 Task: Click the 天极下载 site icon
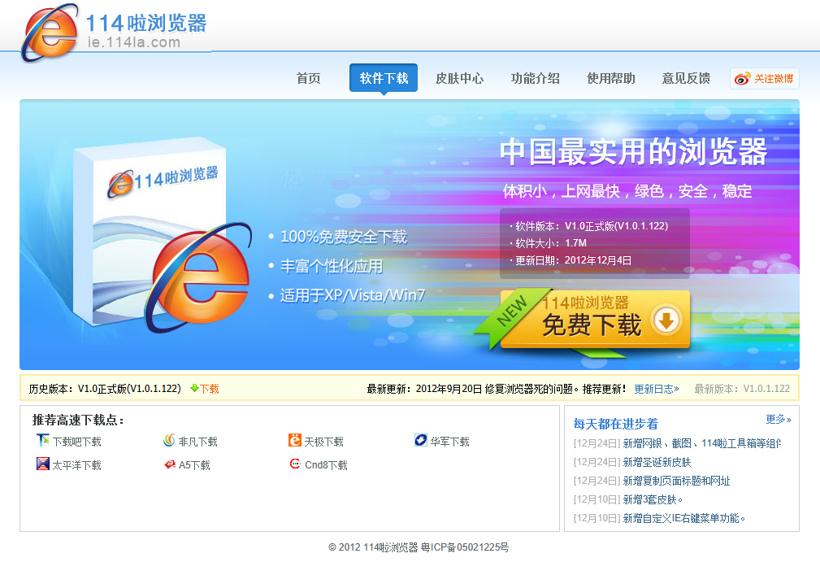pos(295,441)
